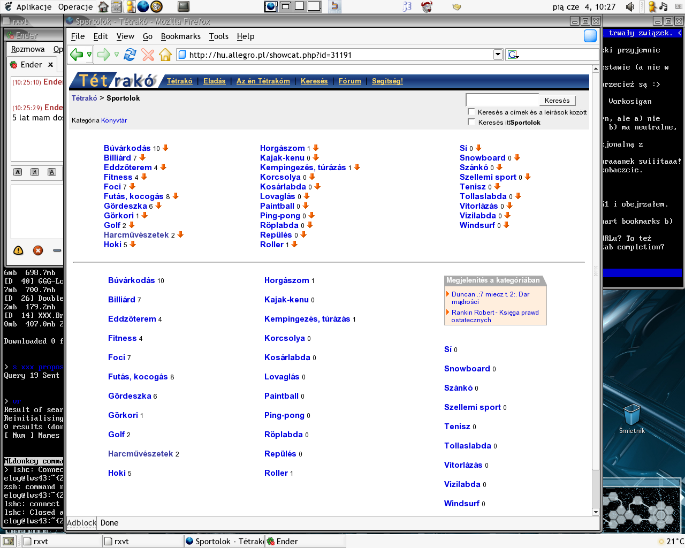Viewport: 685px width, 548px height.
Task: Click the Keresés search button
Action: [557, 101]
